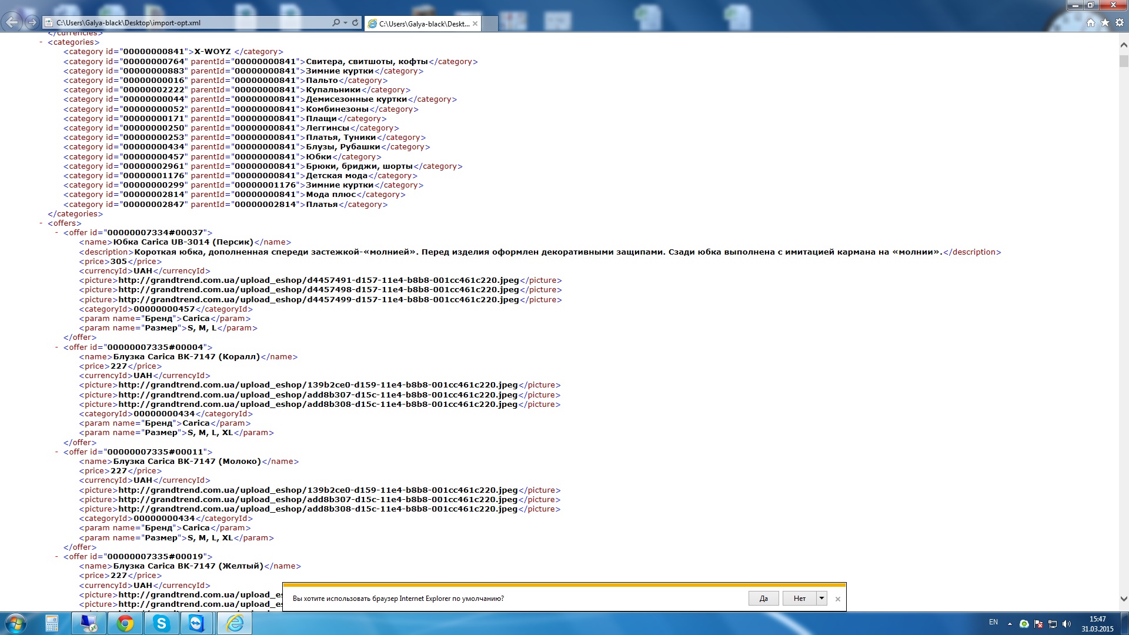Collapse offer 00000007335#00004 node

(57, 347)
